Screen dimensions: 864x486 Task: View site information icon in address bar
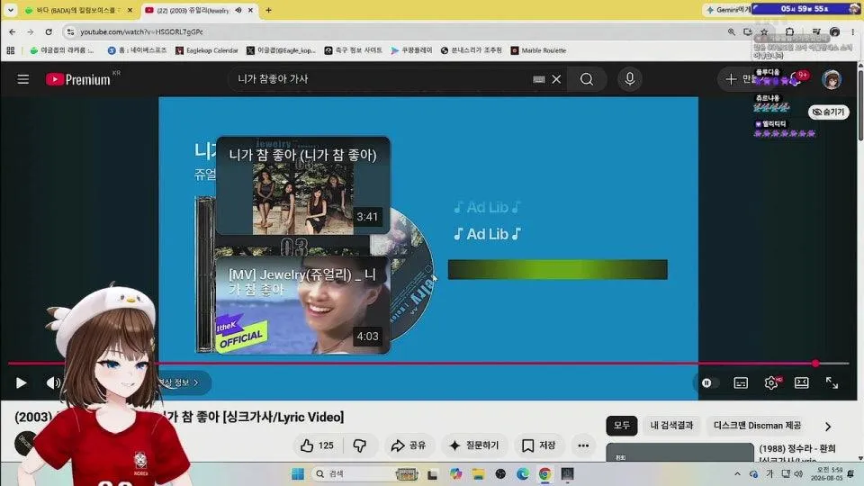pos(70,32)
